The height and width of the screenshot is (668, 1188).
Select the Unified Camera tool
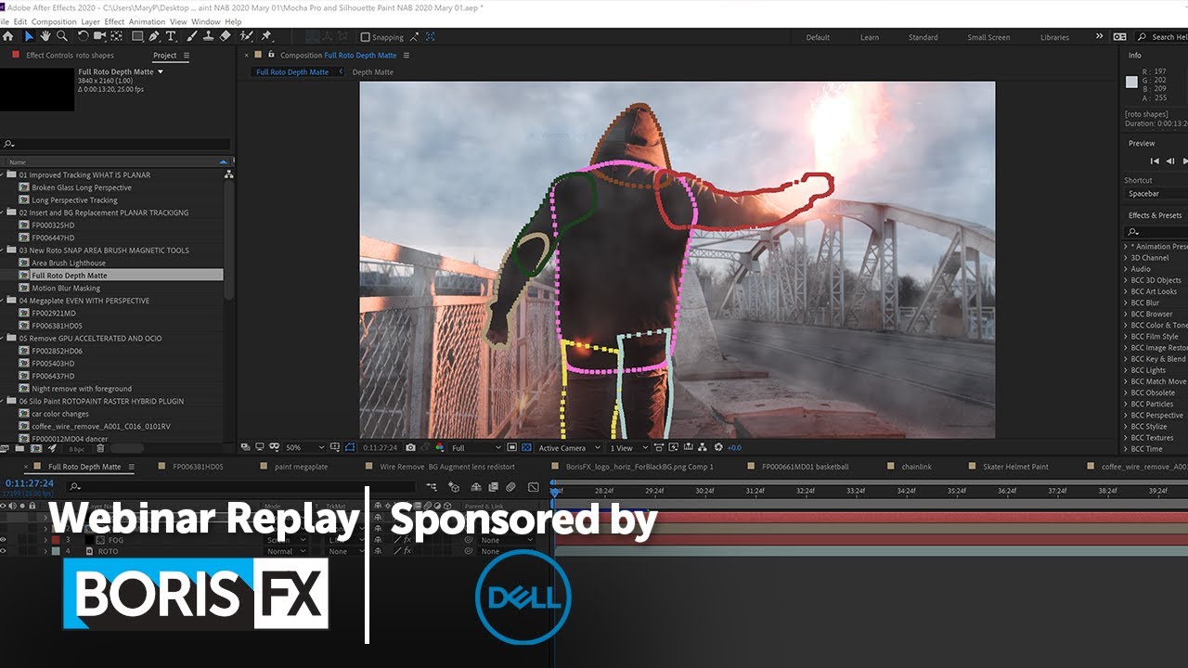click(x=100, y=36)
